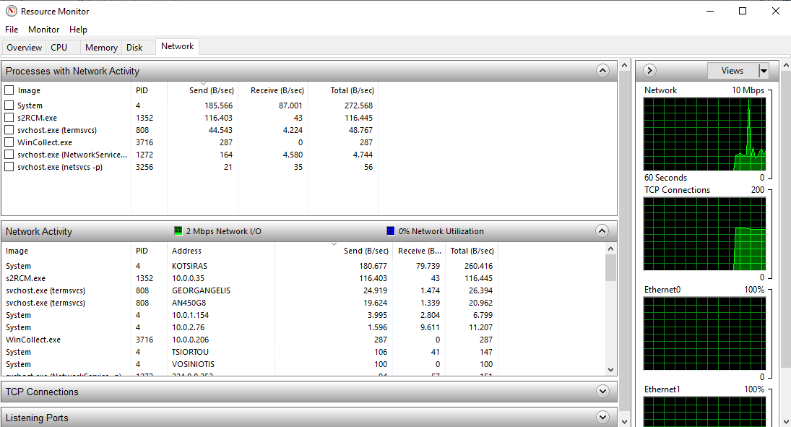Open the Monitor menu
The width and height of the screenshot is (791, 427).
tap(43, 30)
